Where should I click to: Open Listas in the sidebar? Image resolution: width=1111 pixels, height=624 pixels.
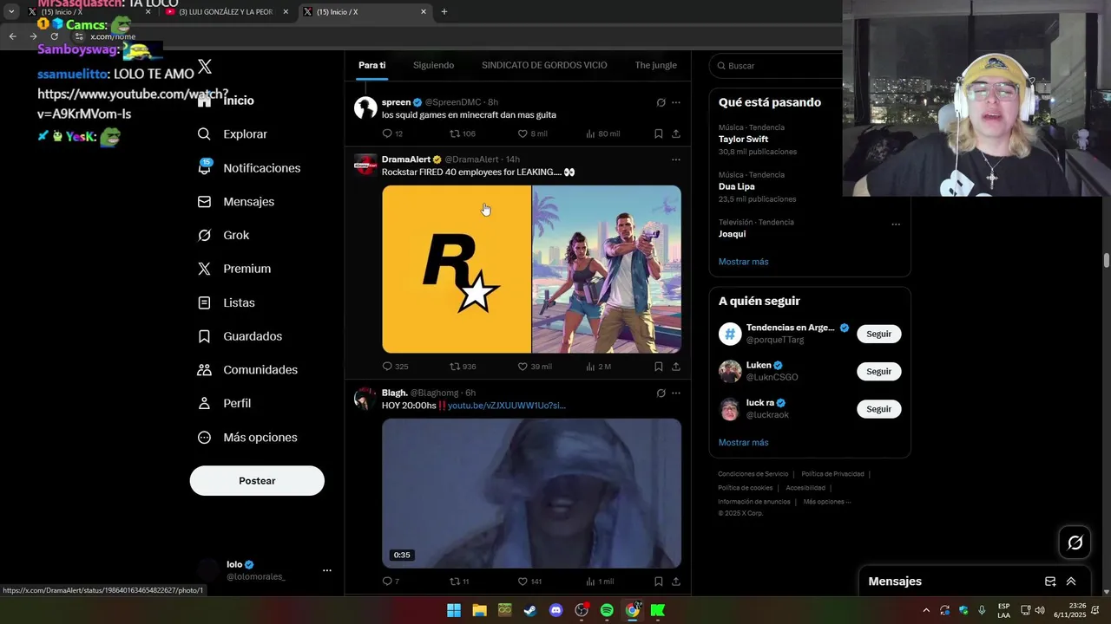[x=227, y=302]
